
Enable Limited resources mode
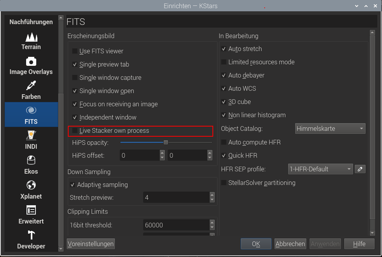[224, 62]
